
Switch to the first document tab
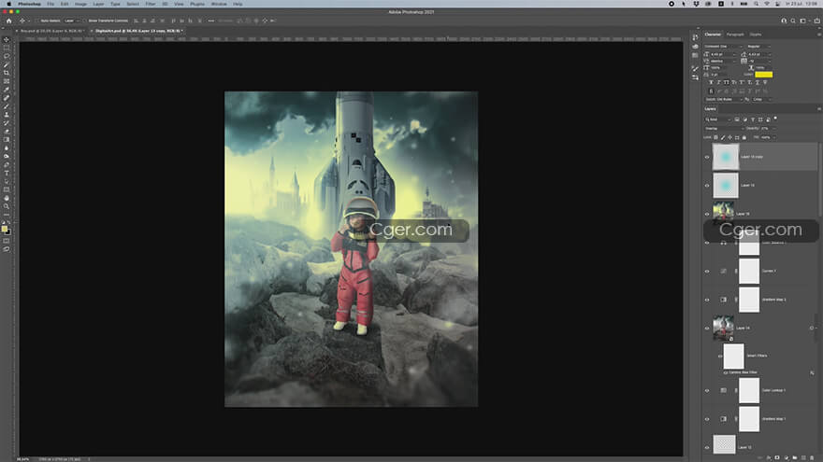(x=51, y=31)
